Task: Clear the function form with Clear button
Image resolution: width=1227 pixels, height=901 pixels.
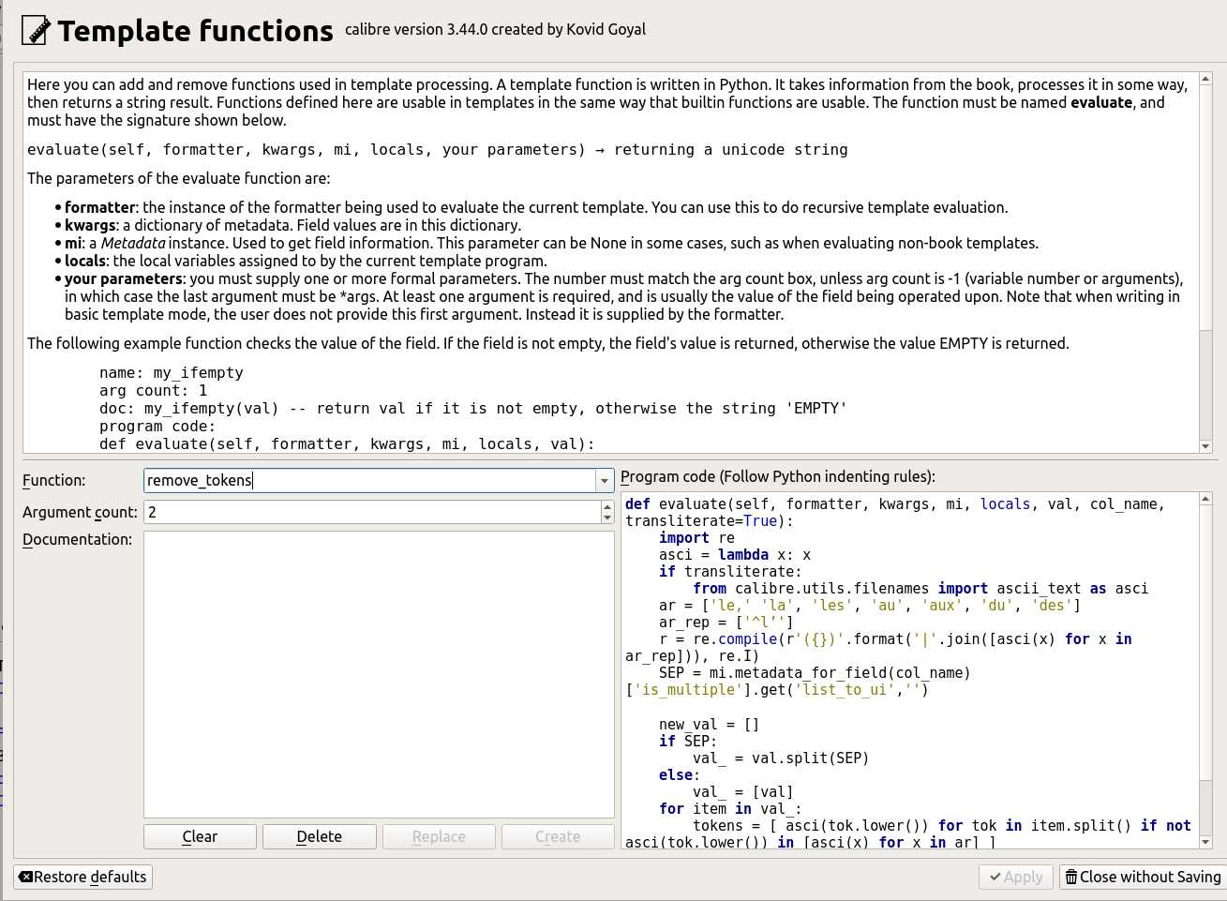Action: pos(200,836)
